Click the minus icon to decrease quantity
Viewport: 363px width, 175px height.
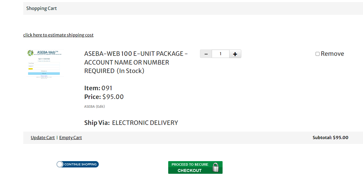coord(206,54)
